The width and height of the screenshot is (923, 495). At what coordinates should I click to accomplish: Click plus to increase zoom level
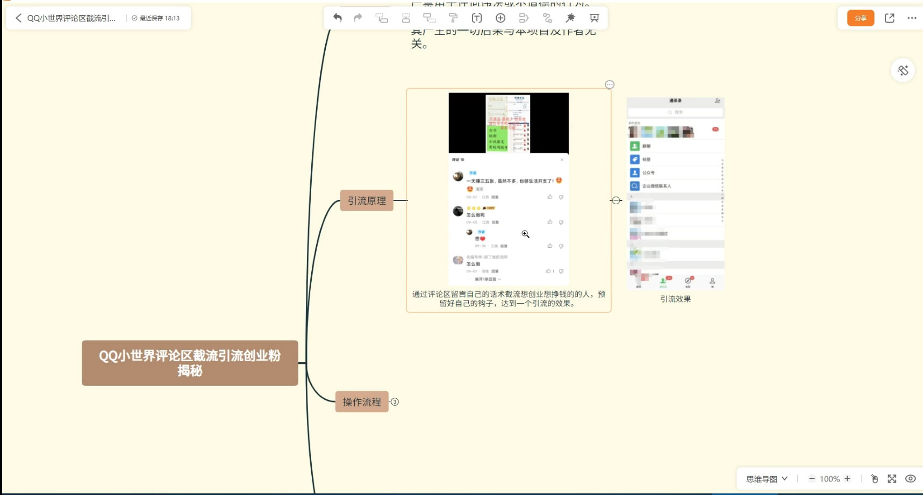[x=847, y=478]
